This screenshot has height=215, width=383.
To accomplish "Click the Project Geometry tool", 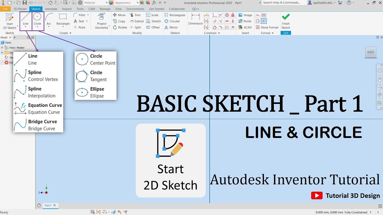I will [x=102, y=21].
